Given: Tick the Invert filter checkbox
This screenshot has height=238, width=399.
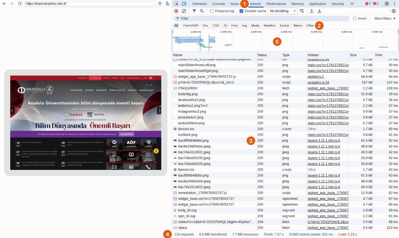Looking at the screenshot, I should coord(355,19).
